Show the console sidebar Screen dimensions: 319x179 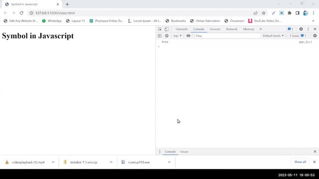[x=159, y=36]
